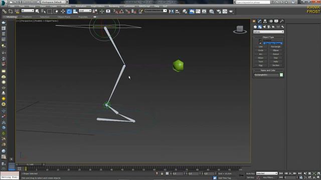Click the object name field Rectangle001
Image resolution: width=321 pixels, height=180 pixels.
coord(266,75)
